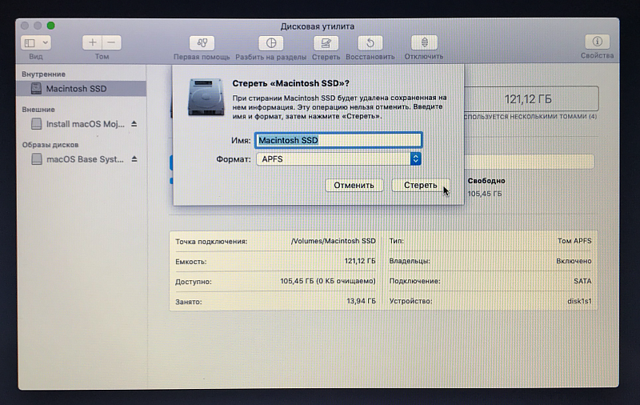Click the 105,45 ГБ available value in table
The image size is (640, 405).
point(328,281)
